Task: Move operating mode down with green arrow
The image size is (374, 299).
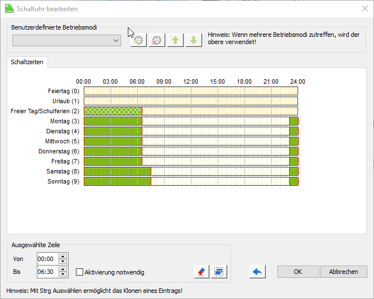Action: [x=194, y=40]
